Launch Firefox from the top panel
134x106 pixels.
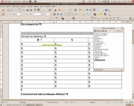point(30,1)
